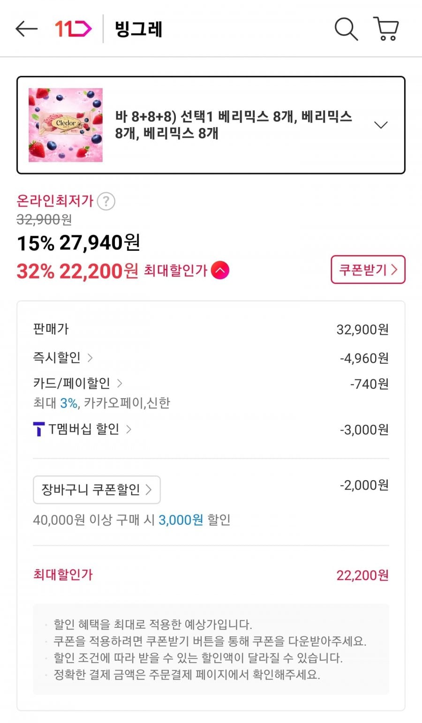Expand 카드/페이할인 details
Screen dimensions: 422x723
pos(77,384)
